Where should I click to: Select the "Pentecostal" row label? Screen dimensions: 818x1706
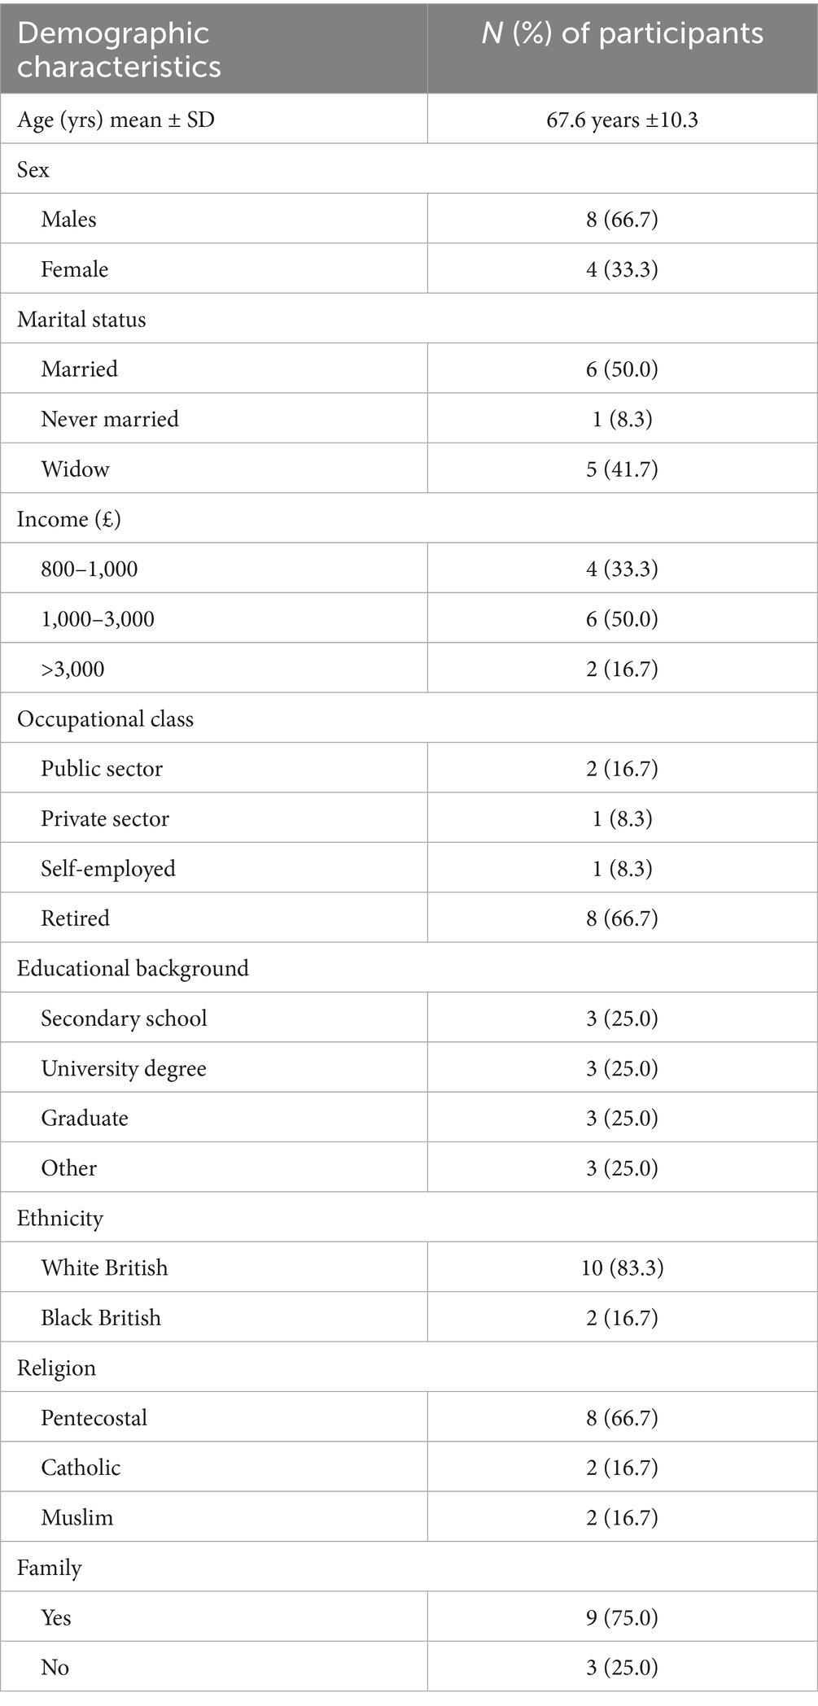[x=94, y=1419]
